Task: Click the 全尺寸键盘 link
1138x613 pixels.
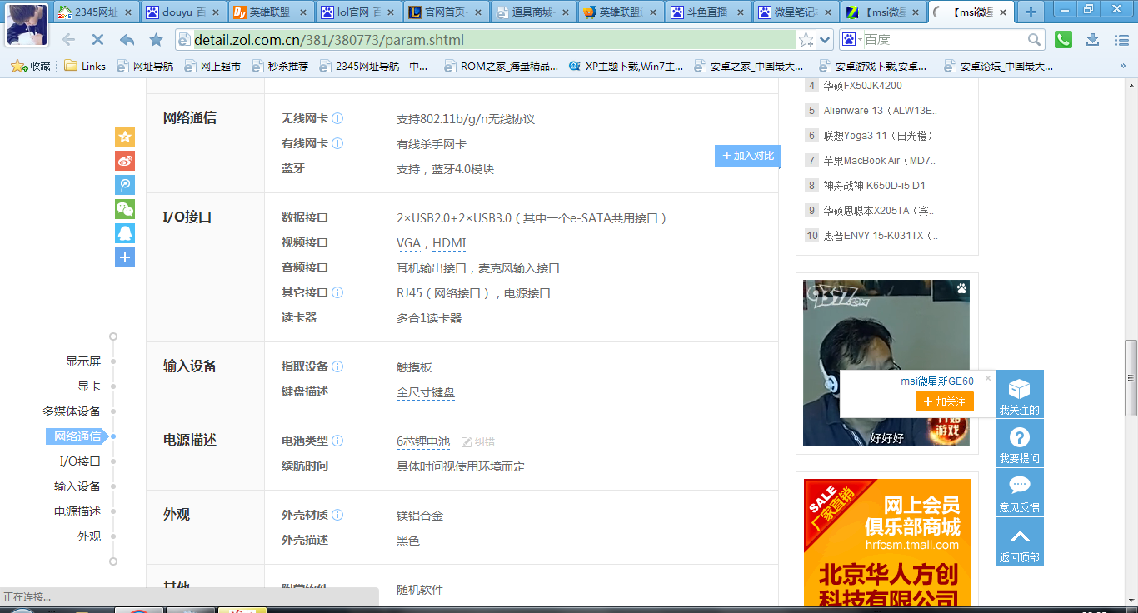Action: tap(426, 392)
